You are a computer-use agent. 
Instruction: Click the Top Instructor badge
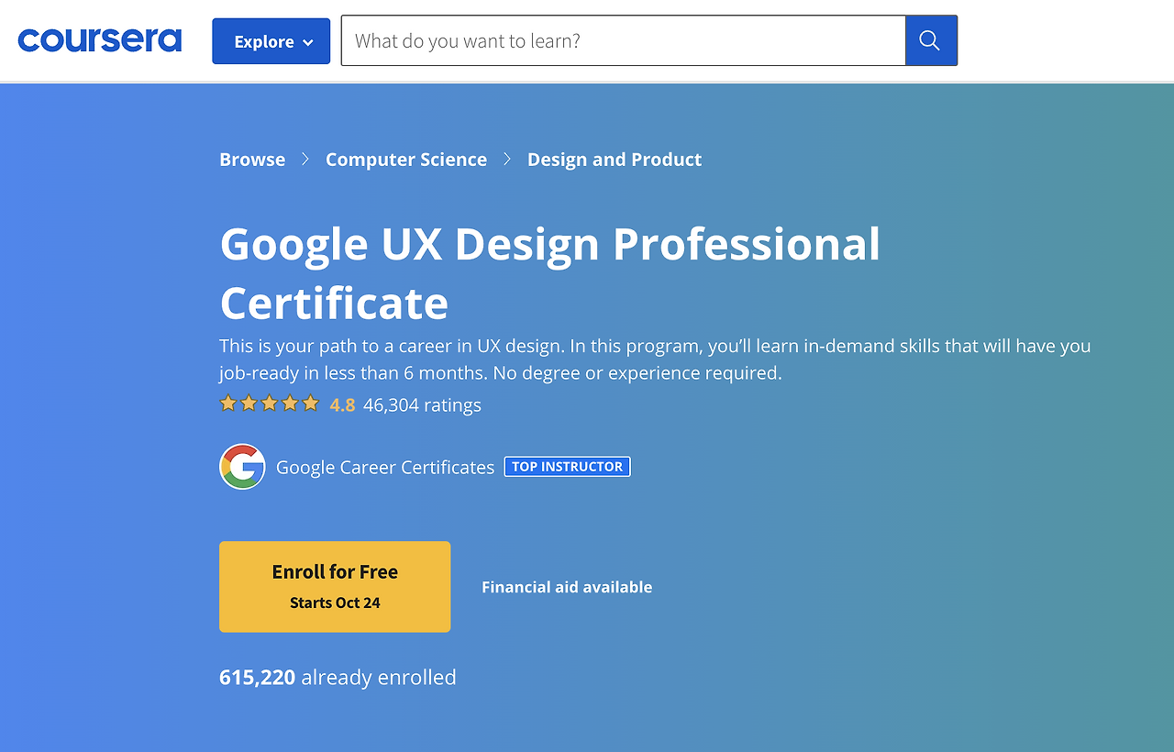pos(568,467)
